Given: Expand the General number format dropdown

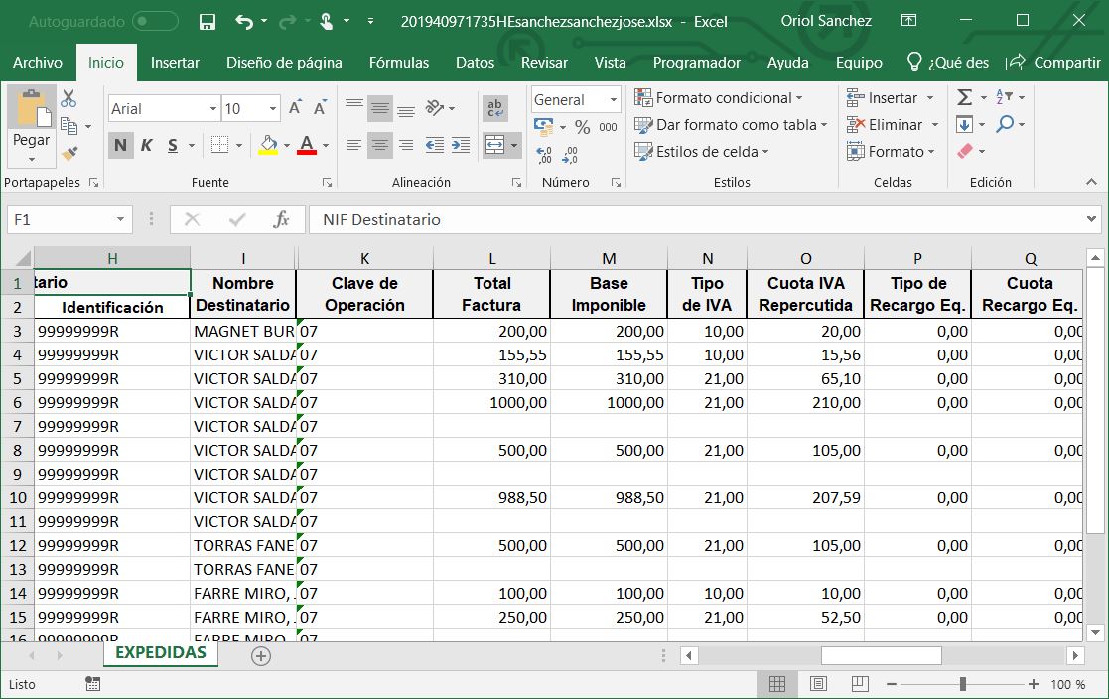Looking at the screenshot, I should 613,99.
